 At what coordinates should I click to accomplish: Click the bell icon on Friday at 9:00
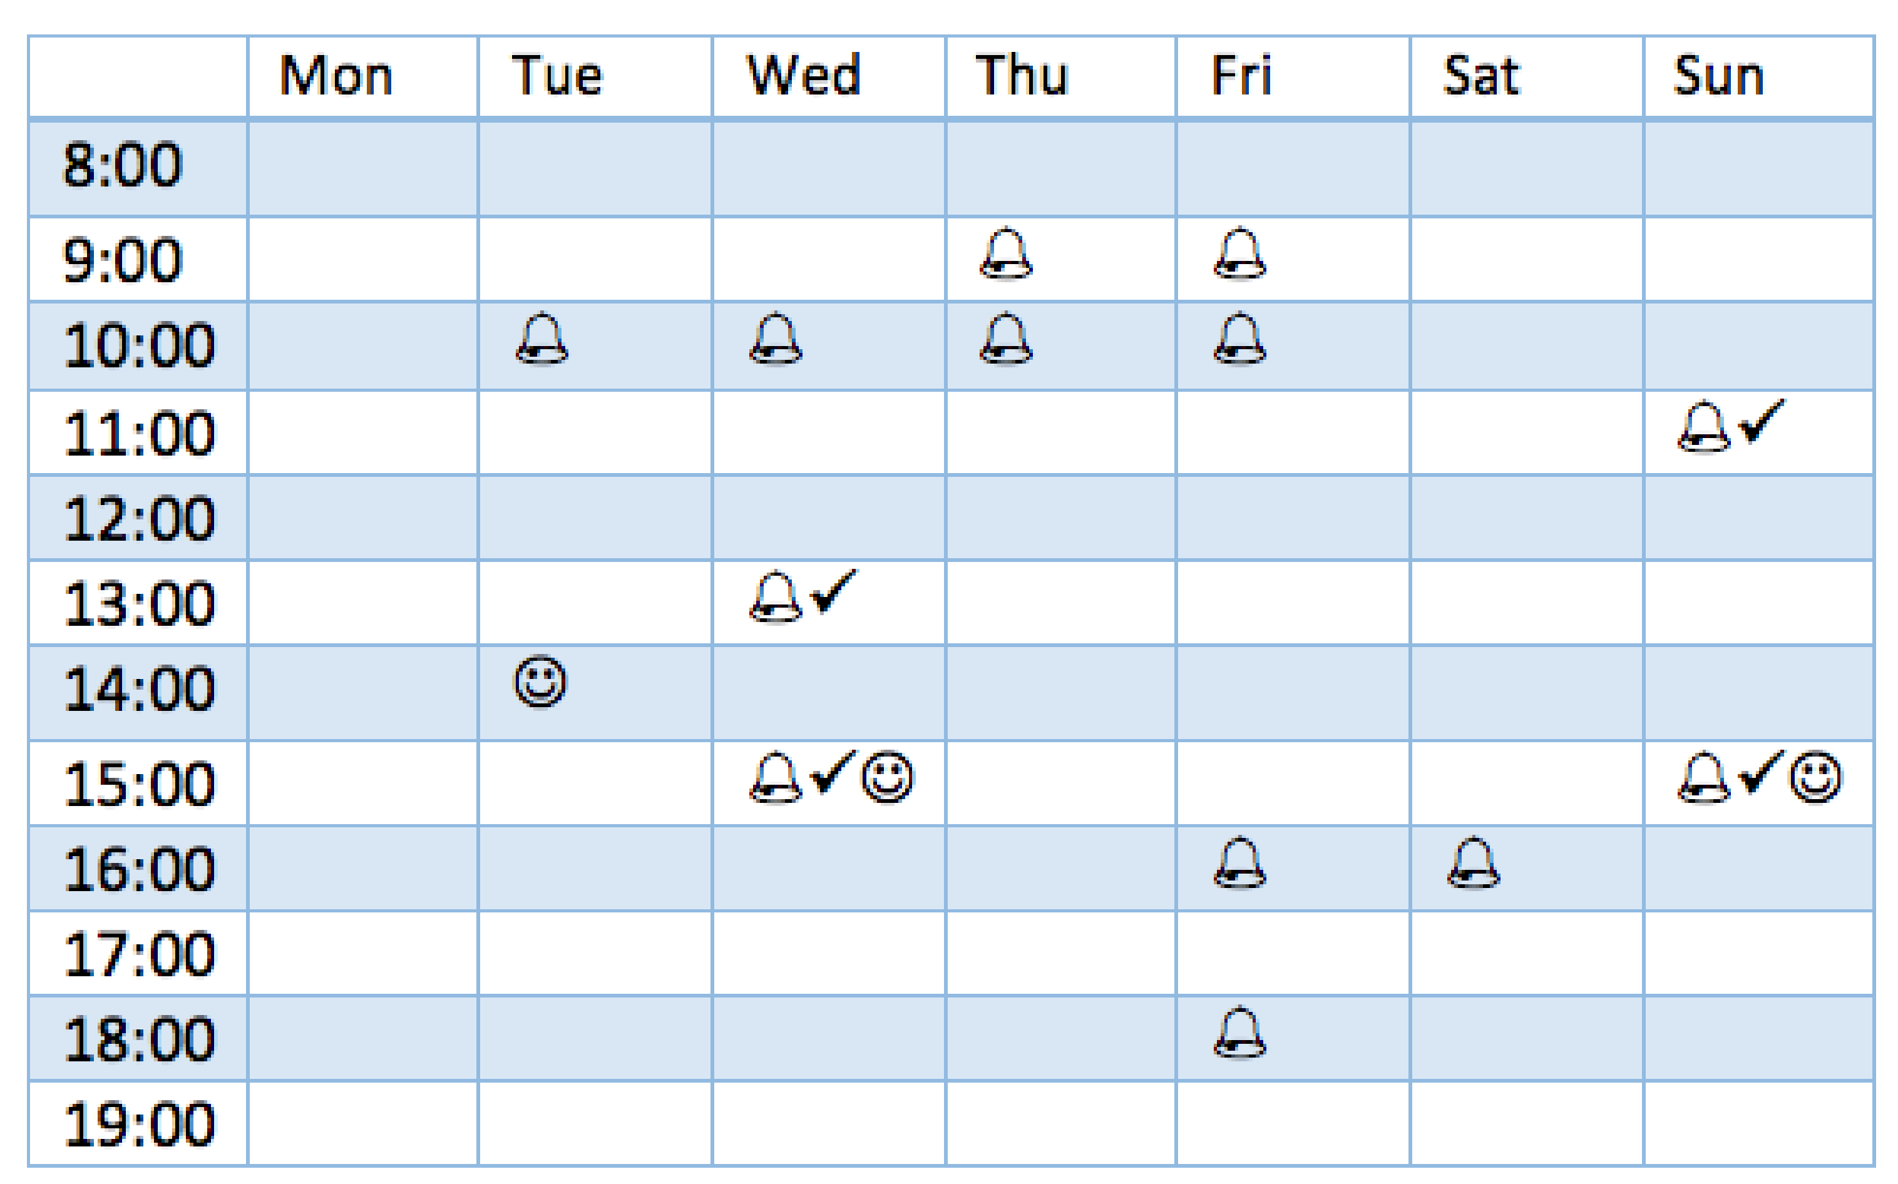[x=1240, y=253]
